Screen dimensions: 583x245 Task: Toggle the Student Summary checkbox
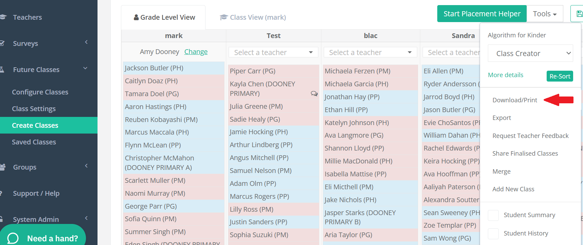493,215
